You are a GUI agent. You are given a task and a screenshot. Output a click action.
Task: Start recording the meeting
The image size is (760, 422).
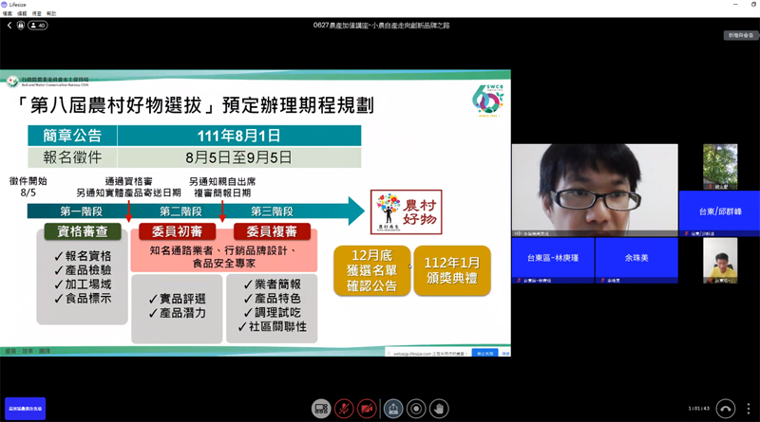[415, 409]
